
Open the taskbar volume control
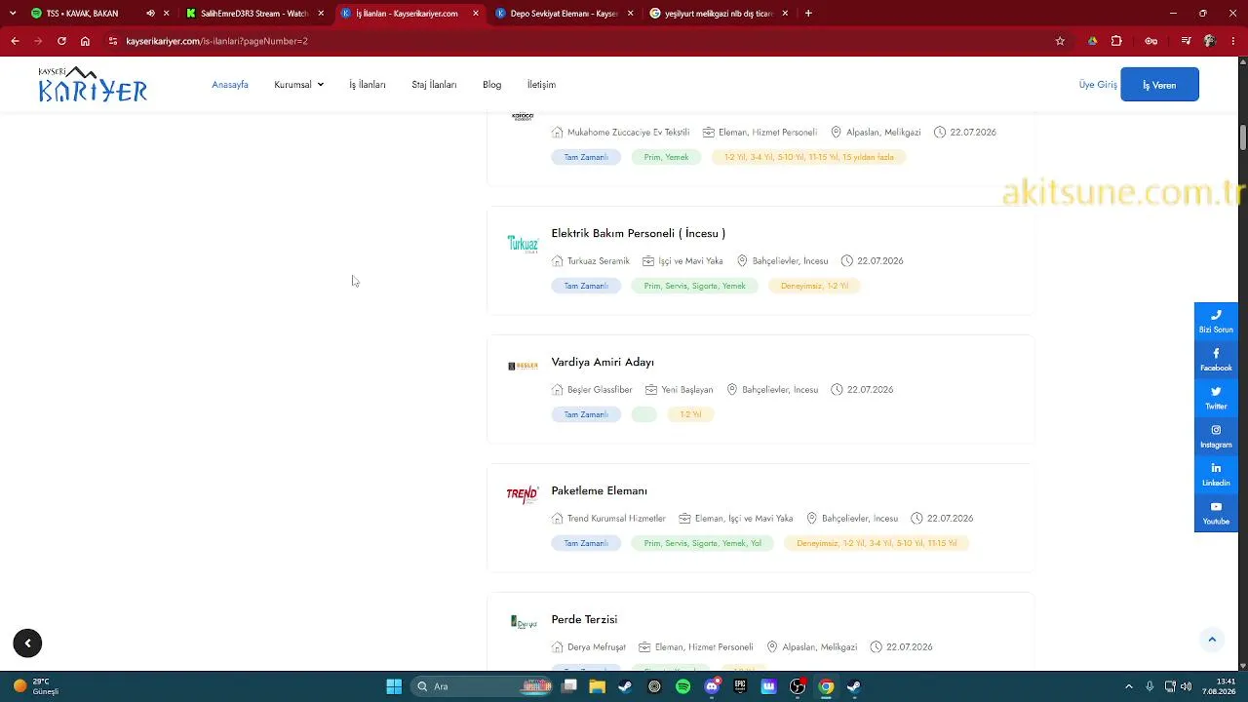click(x=1187, y=686)
